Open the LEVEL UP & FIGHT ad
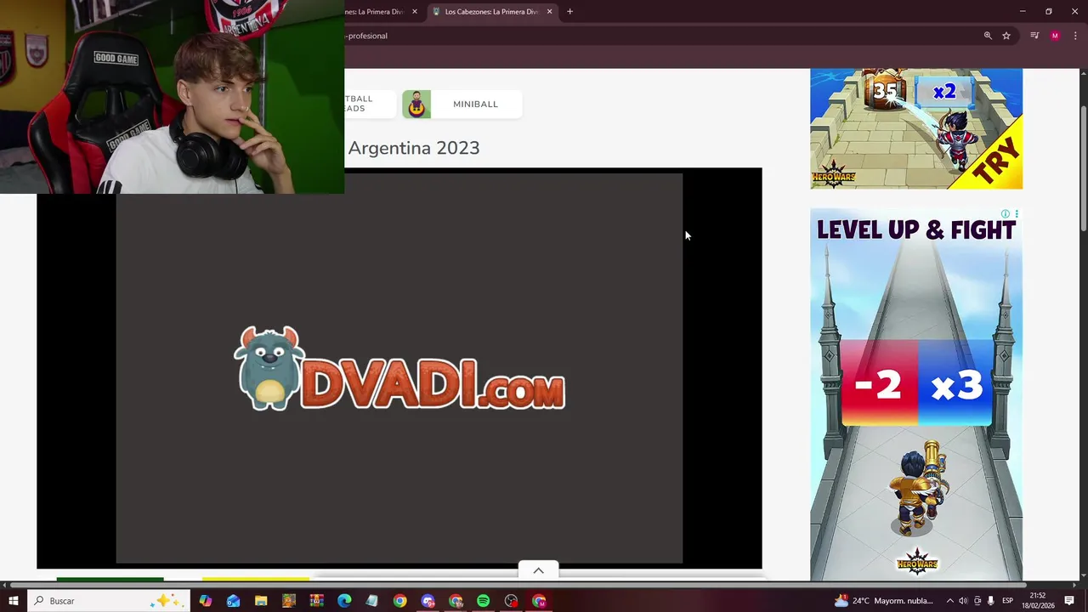Viewport: 1088px width, 612px height. [x=916, y=394]
